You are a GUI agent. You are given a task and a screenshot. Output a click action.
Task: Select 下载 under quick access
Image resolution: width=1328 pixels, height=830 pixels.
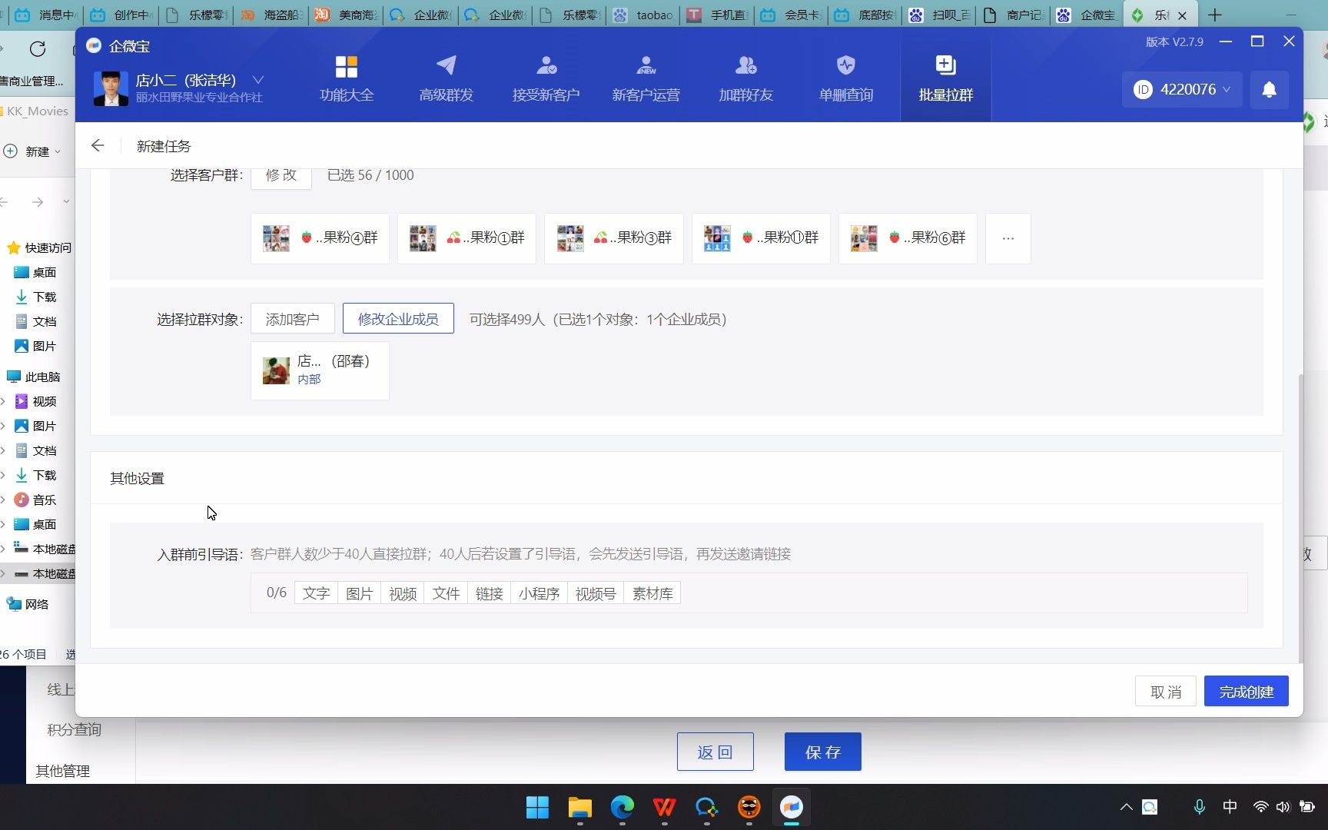36,297
